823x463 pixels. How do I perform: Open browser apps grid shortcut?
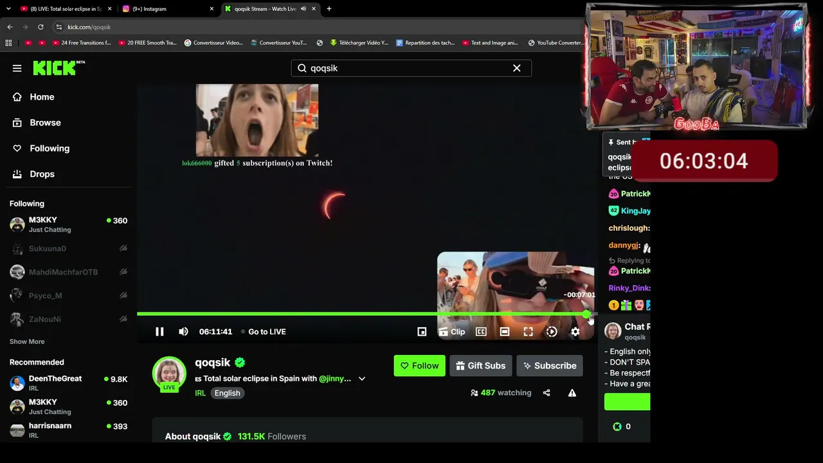pos(8,43)
